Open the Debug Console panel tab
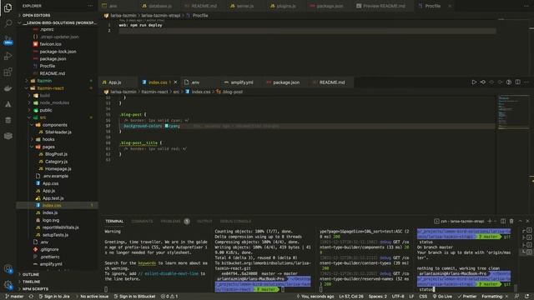The image size is (534, 300). click(235, 221)
